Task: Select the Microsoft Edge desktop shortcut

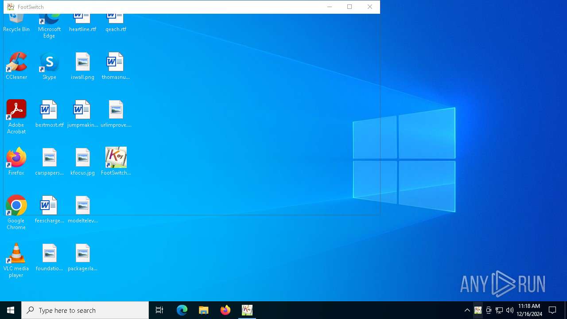Action: coord(49,26)
